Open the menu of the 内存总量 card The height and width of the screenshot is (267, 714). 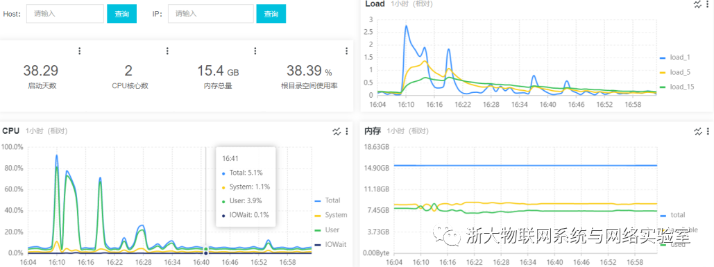tap(255, 51)
